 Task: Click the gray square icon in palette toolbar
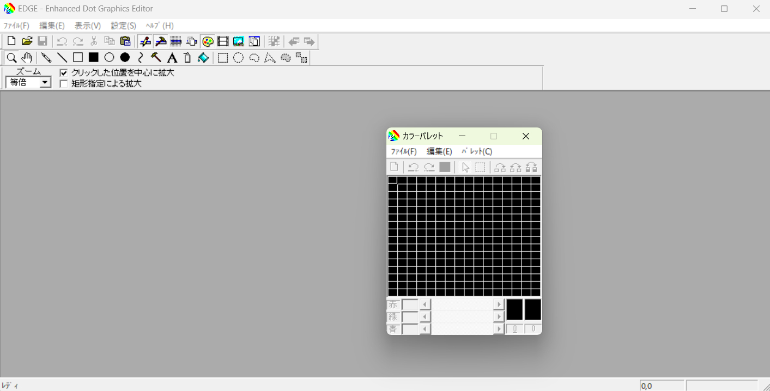click(445, 167)
